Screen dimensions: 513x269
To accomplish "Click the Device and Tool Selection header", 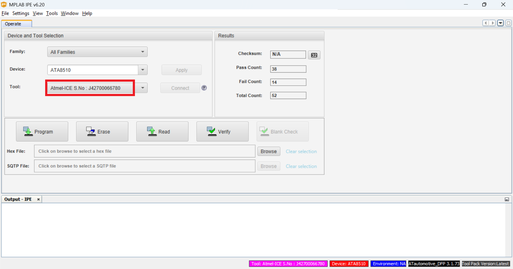I will tap(108, 36).
